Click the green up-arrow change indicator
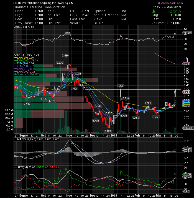This screenshot has height=198, width=194. click(154, 11)
